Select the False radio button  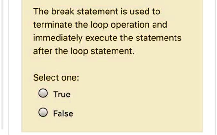tap(42, 113)
